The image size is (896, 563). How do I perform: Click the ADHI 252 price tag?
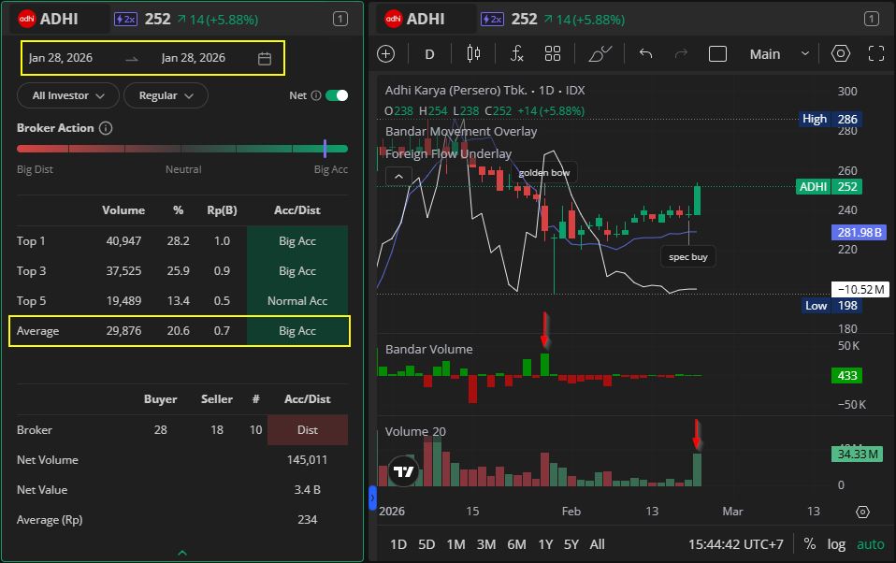tap(829, 186)
